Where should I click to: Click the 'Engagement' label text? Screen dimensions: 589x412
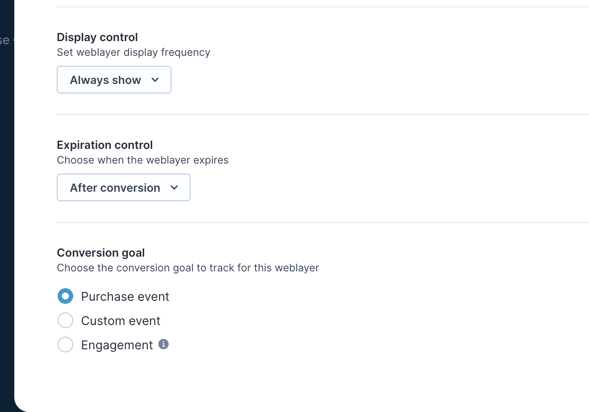[x=117, y=345]
